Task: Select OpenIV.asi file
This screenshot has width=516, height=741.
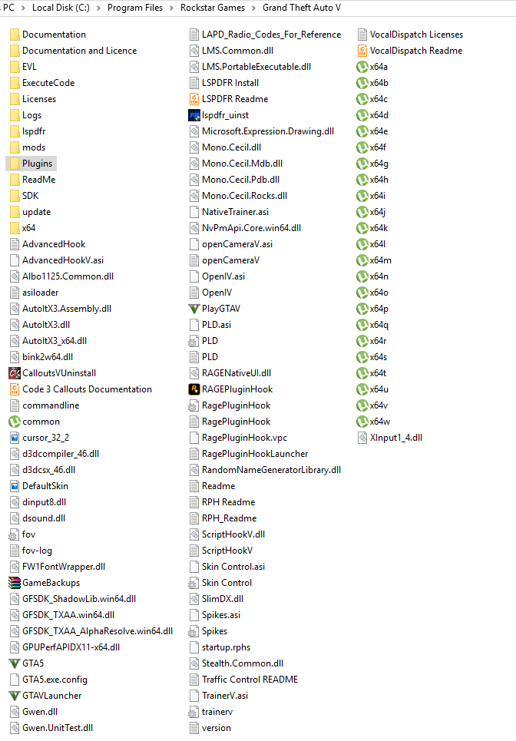Action: 217,276
